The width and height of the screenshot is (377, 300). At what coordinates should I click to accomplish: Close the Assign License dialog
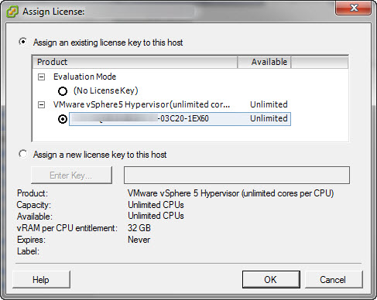coord(353,8)
